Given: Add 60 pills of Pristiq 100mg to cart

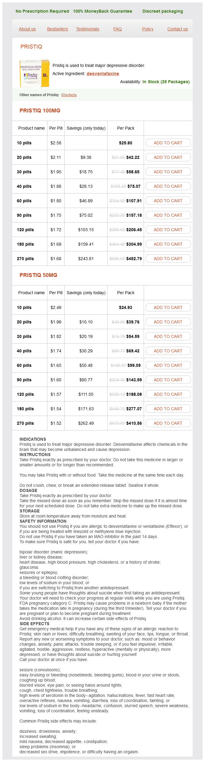Looking at the screenshot, I should (x=168, y=201).
